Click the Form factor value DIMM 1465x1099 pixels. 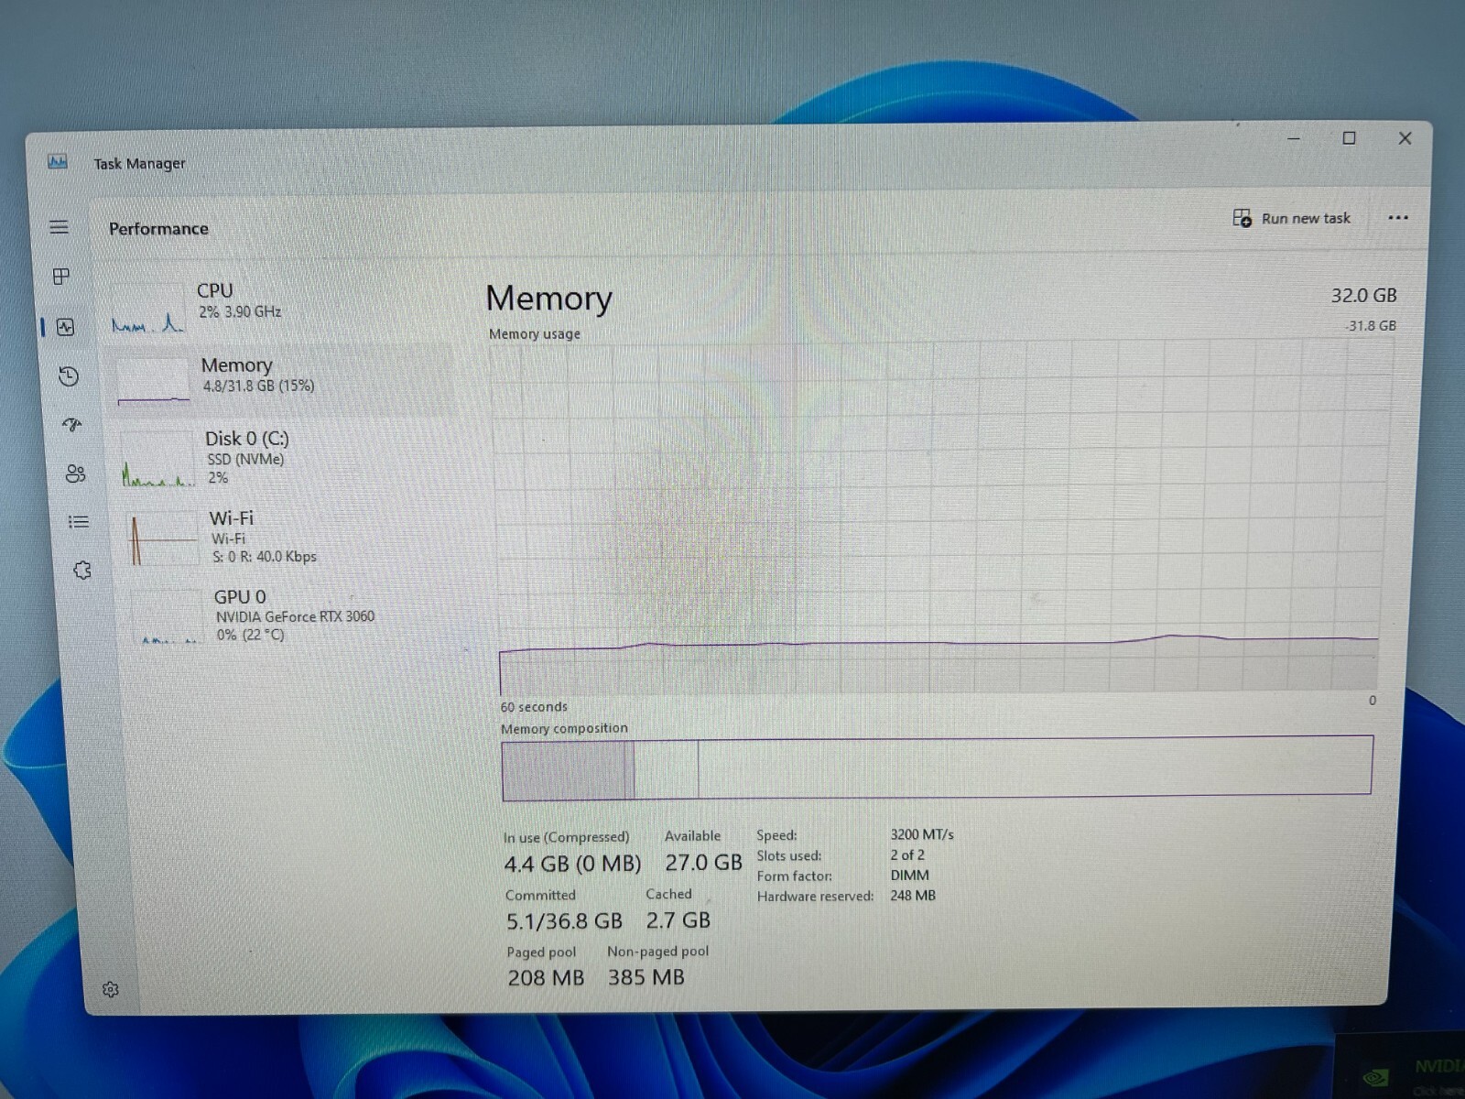point(909,875)
